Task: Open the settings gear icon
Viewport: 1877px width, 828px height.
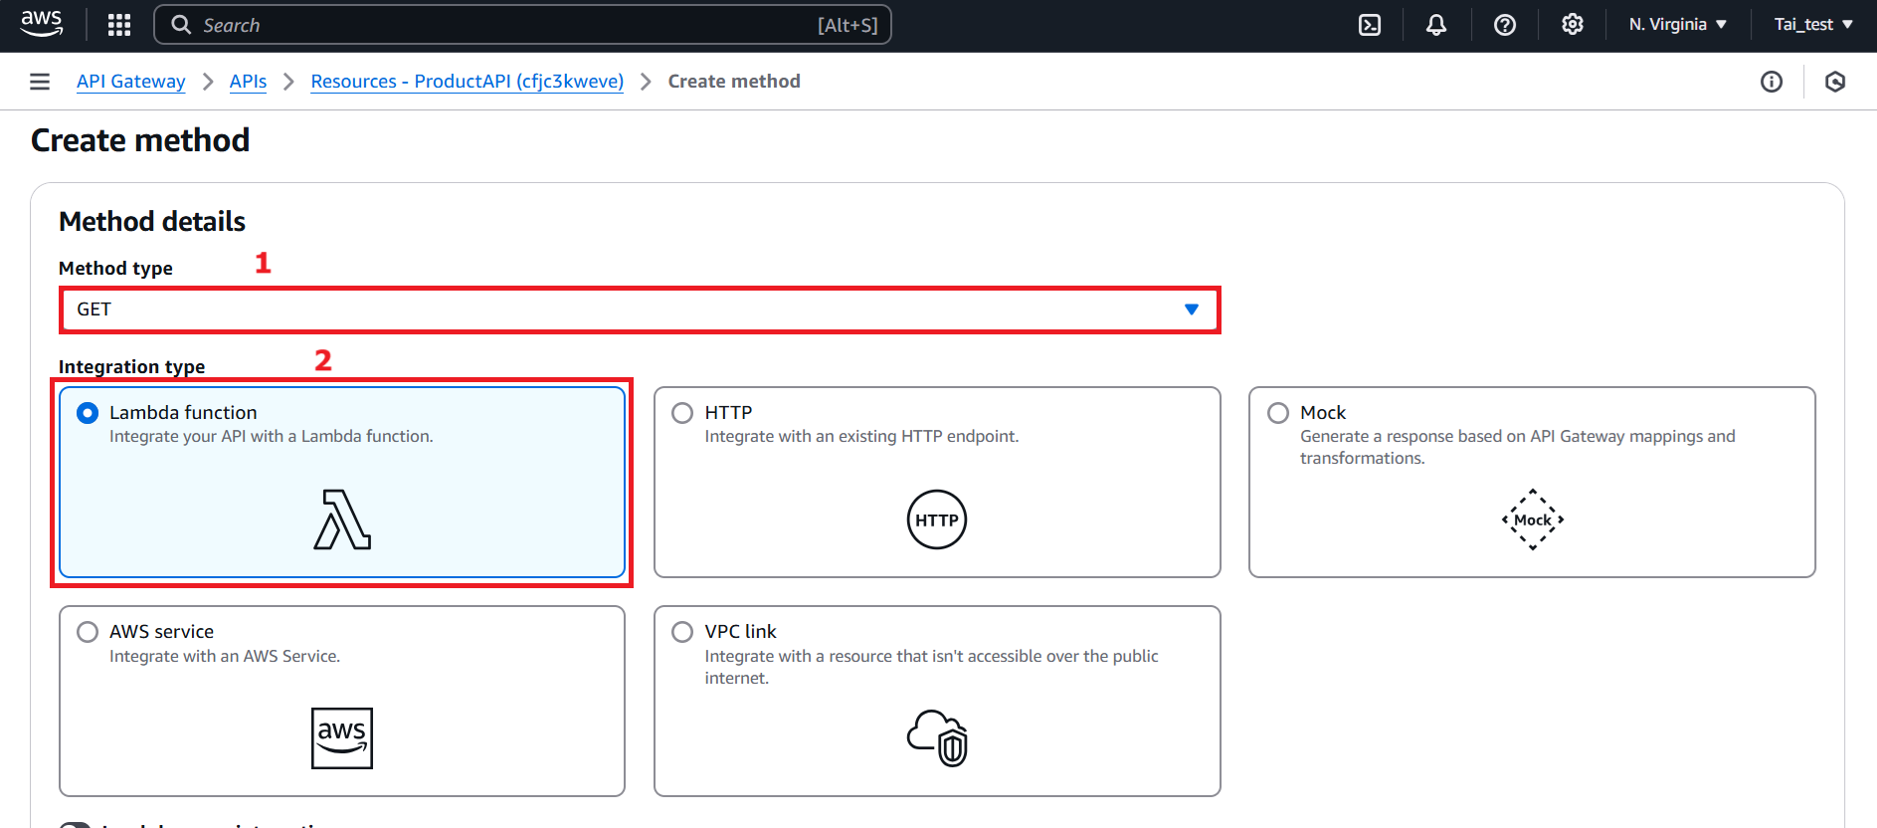Action: pos(1573,25)
